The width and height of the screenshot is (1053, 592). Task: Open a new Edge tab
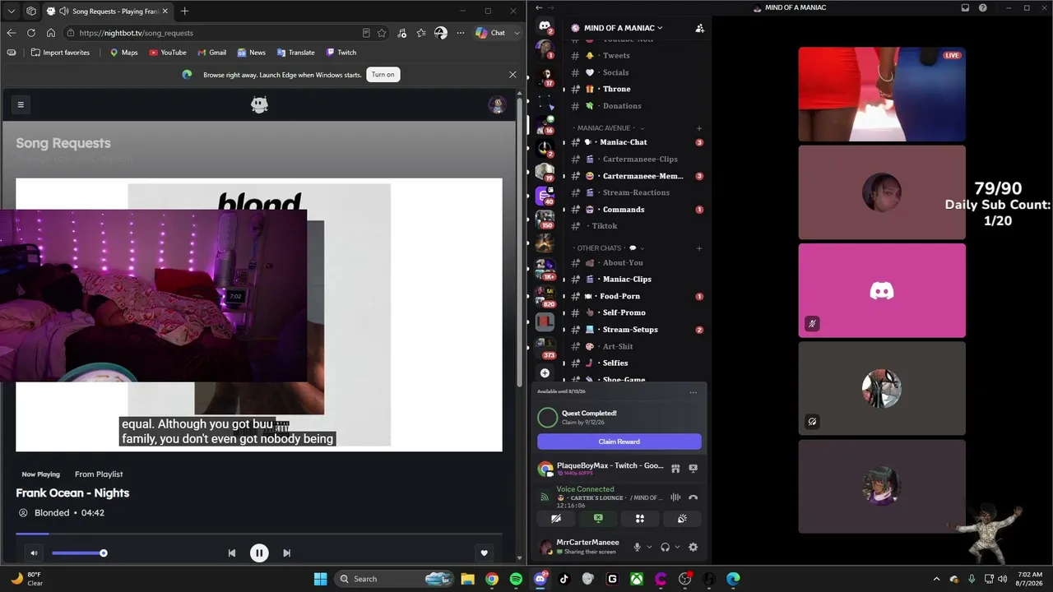[x=184, y=11]
